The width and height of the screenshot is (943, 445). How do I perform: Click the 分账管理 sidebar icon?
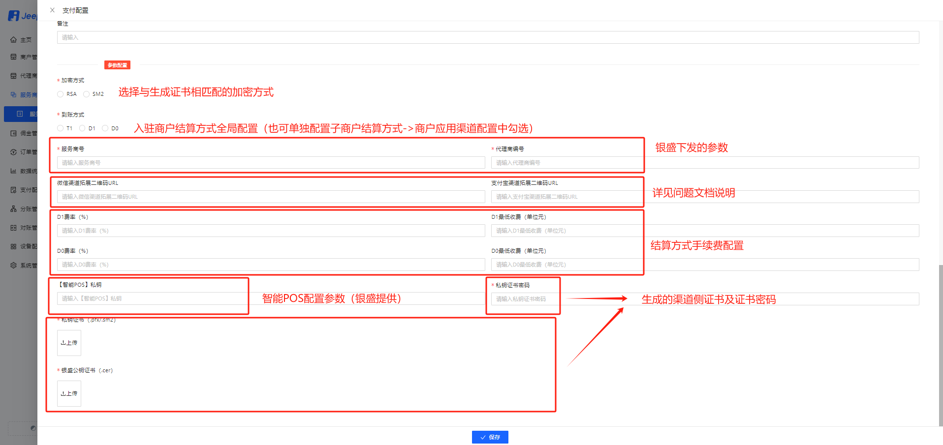click(13, 209)
